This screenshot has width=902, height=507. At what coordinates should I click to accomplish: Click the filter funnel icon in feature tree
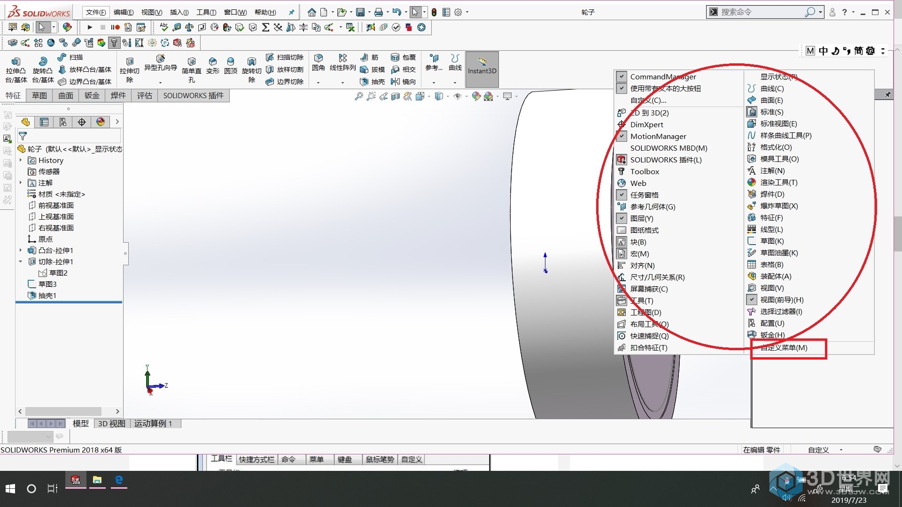pos(23,136)
